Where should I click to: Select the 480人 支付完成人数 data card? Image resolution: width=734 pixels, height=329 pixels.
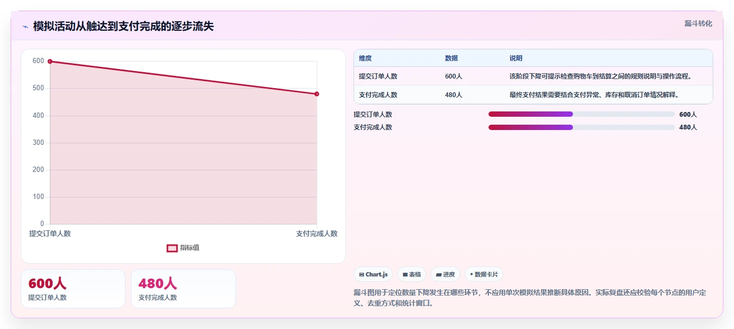pos(183,289)
